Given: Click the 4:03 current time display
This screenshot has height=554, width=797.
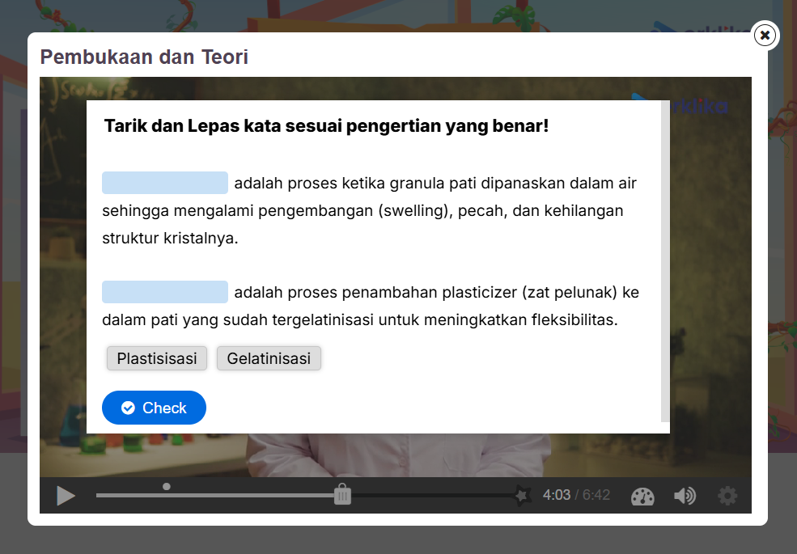Looking at the screenshot, I should pyautogui.click(x=557, y=495).
